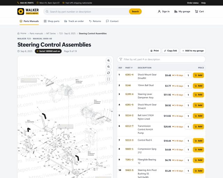Reset the diagram view with rotate icon
Image resolution: width=223 pixels, height=178 pixels.
point(108,73)
